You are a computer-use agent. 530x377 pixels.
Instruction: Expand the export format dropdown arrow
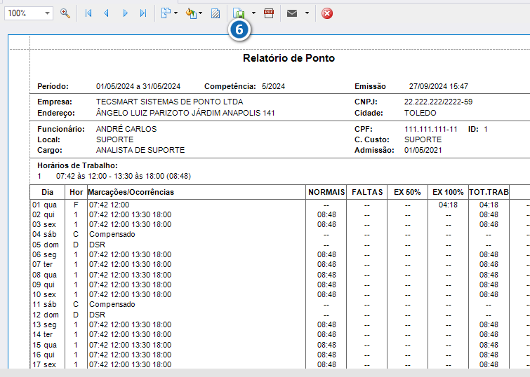click(254, 13)
